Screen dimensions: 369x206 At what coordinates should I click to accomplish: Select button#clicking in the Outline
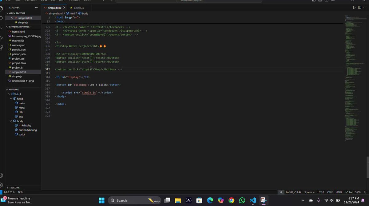(28, 130)
